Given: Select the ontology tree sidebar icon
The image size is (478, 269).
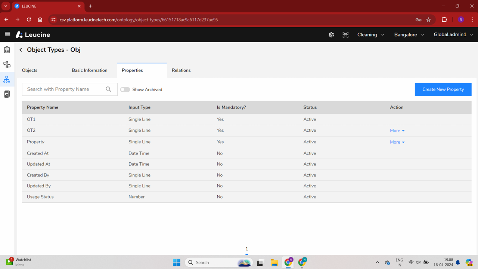Looking at the screenshot, I should coord(7,79).
